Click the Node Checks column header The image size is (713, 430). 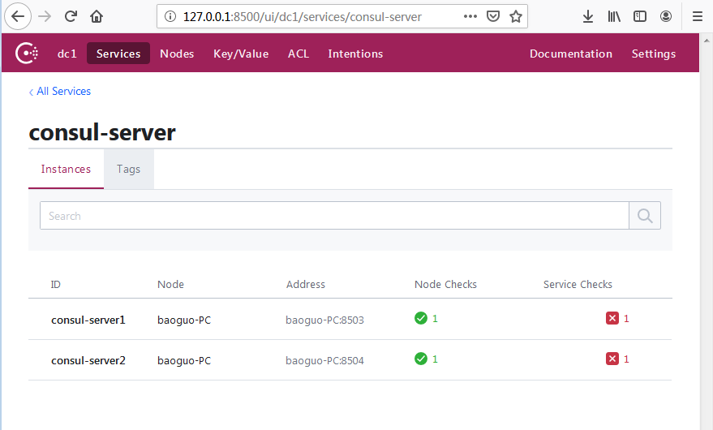click(x=445, y=285)
